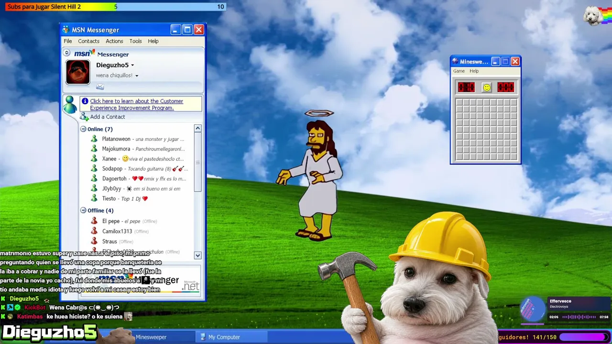Click the music player waveform progress bar

[x=579, y=317]
